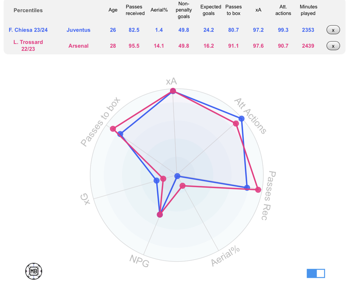Click Chiesa's blue Att Actions radar point
Screen dimensions: 351x289
click(241, 118)
